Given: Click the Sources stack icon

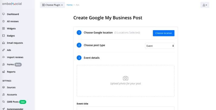Looking at the screenshot, I should tap(4, 87).
